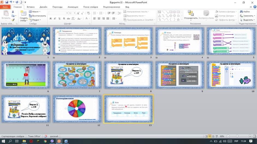The height and width of the screenshot is (144, 257).
Task: Open the Раздел section dropdown
Action: click(35, 20)
